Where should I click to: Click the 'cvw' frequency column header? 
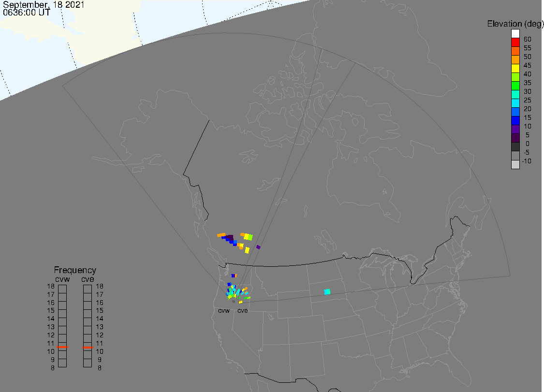pyautogui.click(x=62, y=279)
